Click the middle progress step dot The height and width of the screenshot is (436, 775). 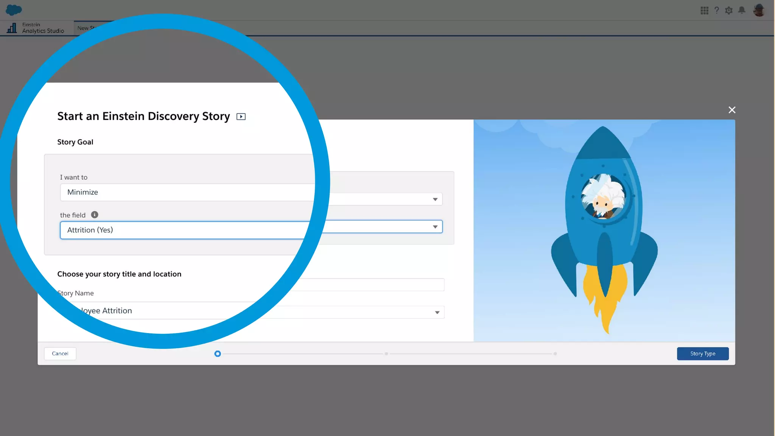pos(386,353)
